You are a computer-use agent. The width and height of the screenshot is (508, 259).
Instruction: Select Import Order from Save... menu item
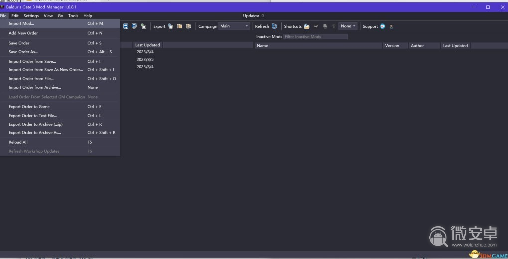[x=32, y=62]
